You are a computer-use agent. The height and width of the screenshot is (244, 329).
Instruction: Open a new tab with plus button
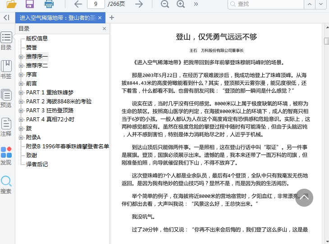coord(112,18)
